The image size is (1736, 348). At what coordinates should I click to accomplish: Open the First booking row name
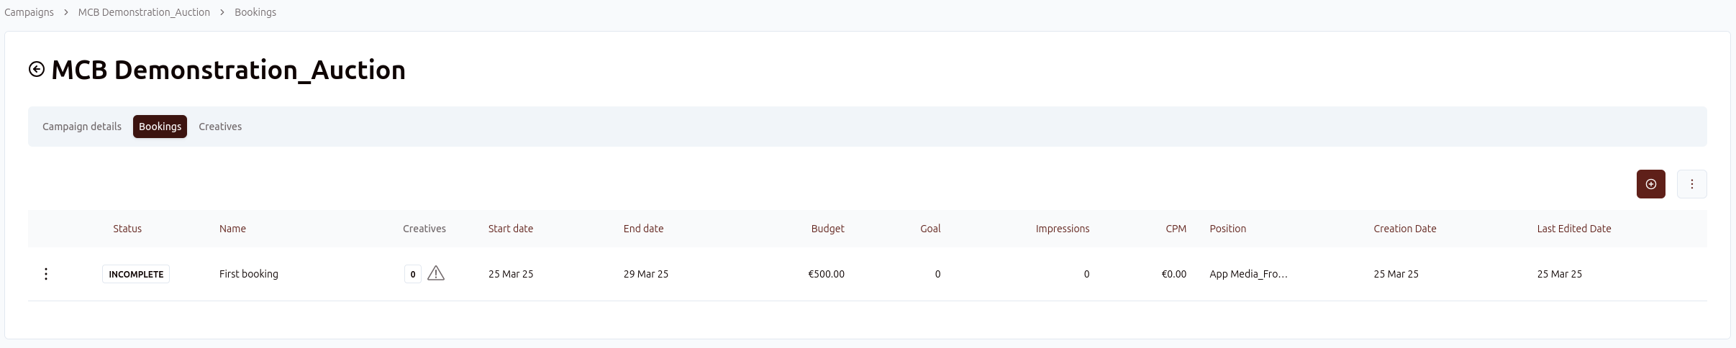click(x=248, y=274)
